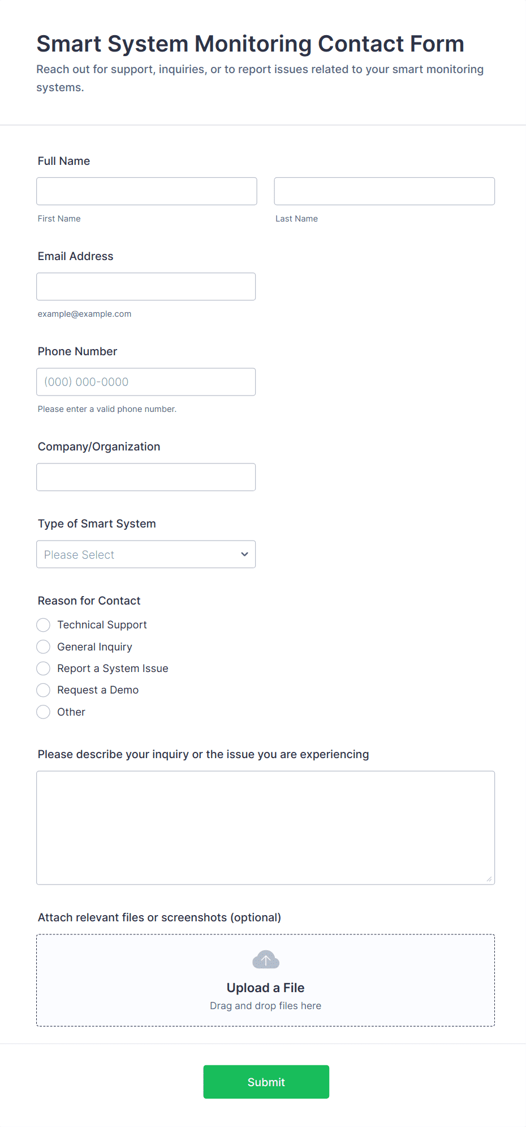Select General Inquiry radio option
Image resolution: width=526 pixels, height=1127 pixels.
tap(44, 647)
